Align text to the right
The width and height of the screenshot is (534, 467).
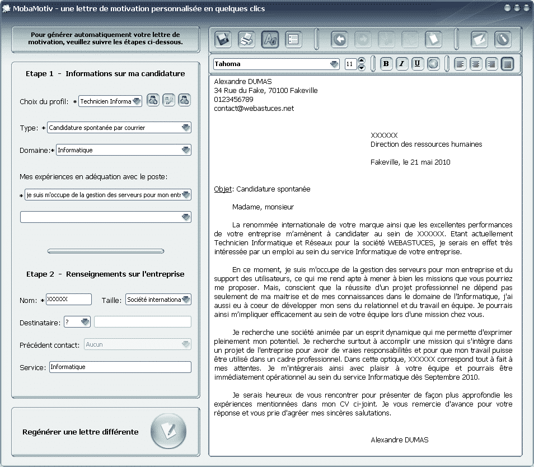pos(491,64)
